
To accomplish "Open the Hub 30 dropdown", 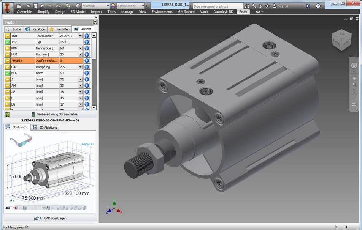I will coord(80,54).
